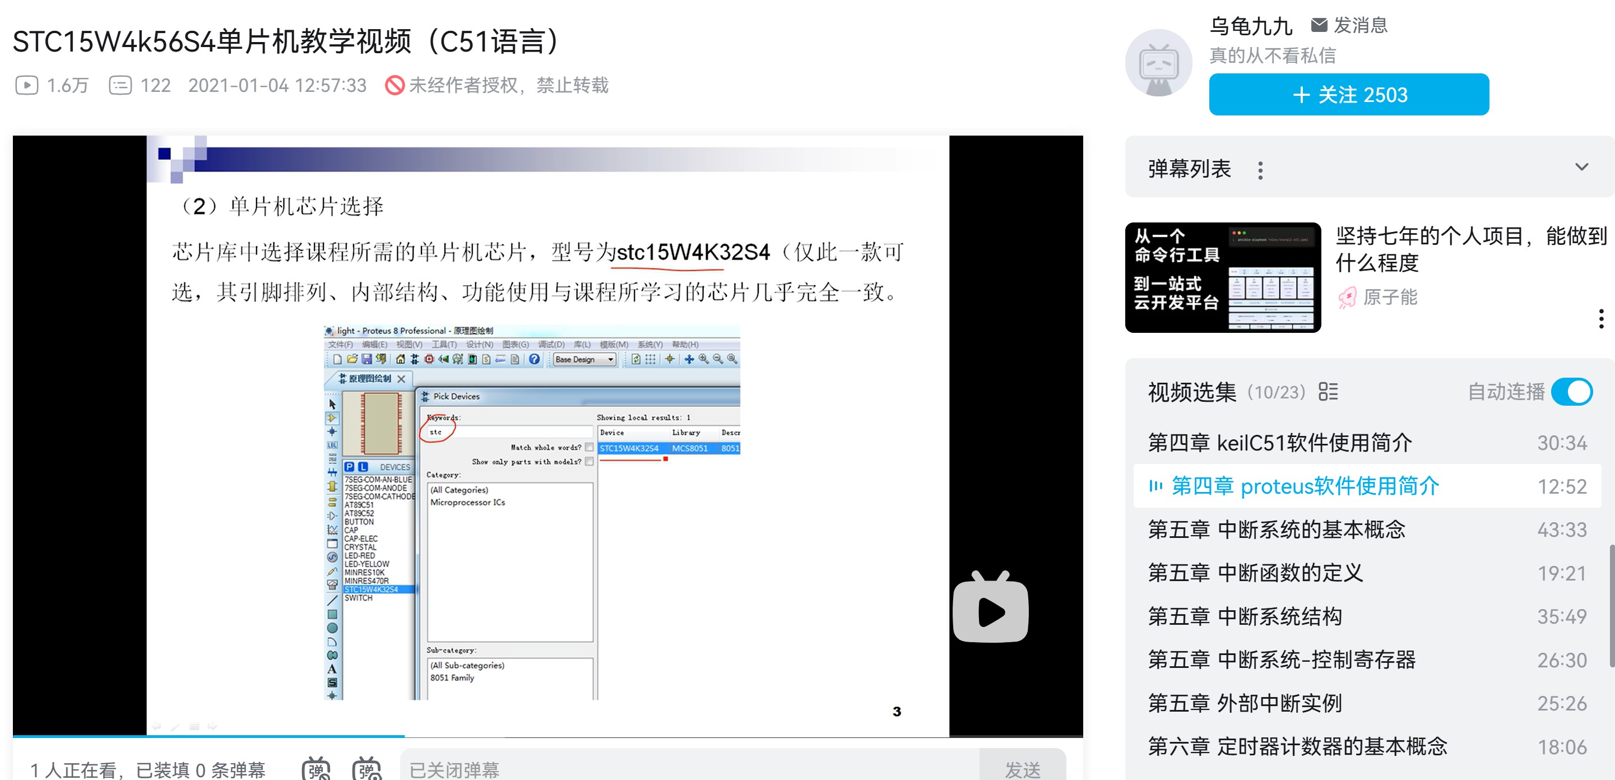Select current episode 第四章 proteus软件使用简介
This screenshot has width=1615, height=780.
tap(1367, 486)
